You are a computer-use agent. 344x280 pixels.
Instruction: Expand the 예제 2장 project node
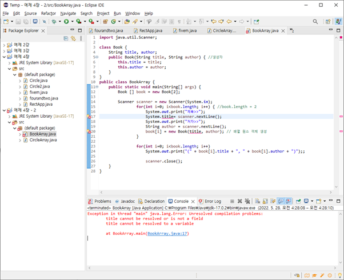(4, 45)
